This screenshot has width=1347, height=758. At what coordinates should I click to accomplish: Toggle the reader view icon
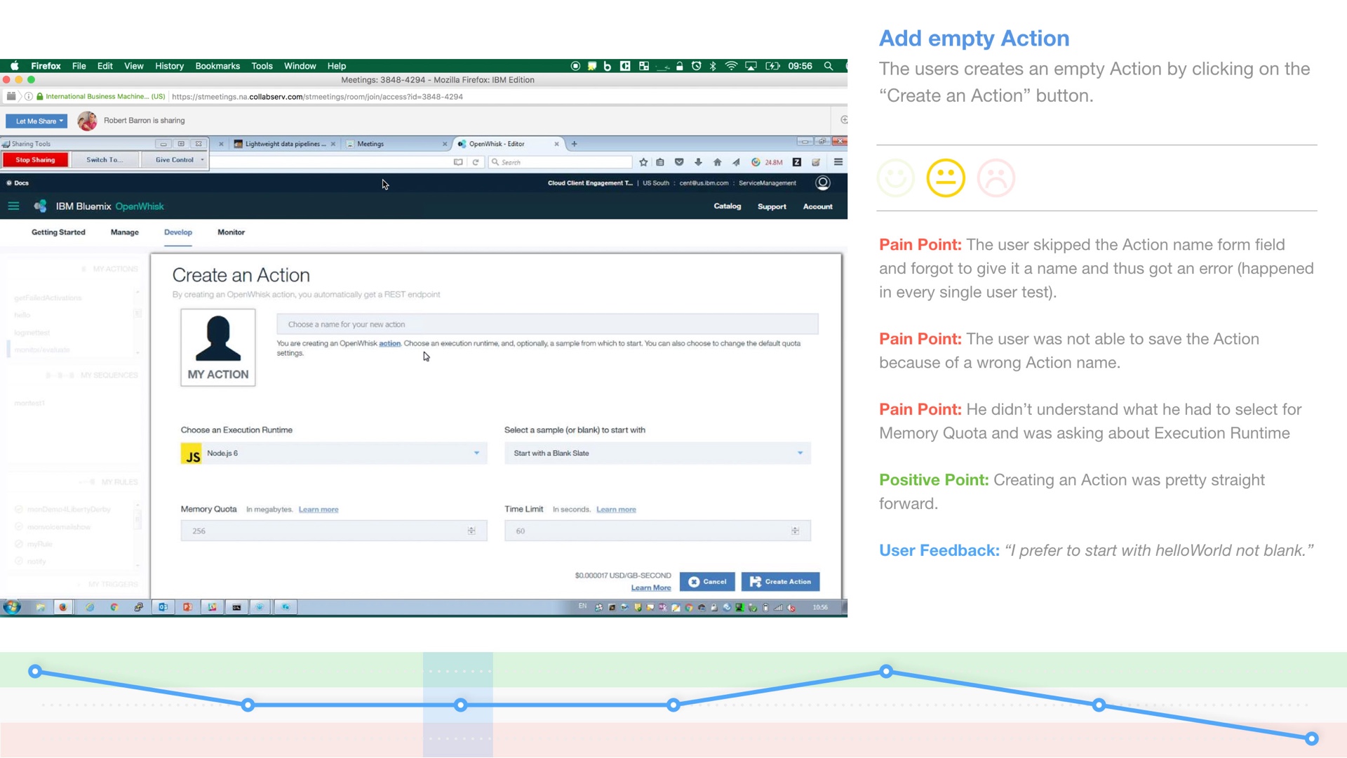pyautogui.click(x=458, y=162)
